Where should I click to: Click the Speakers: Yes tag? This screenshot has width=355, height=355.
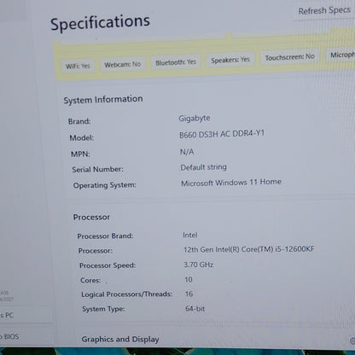tap(230, 60)
